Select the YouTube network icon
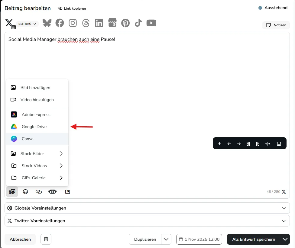 [151, 23]
